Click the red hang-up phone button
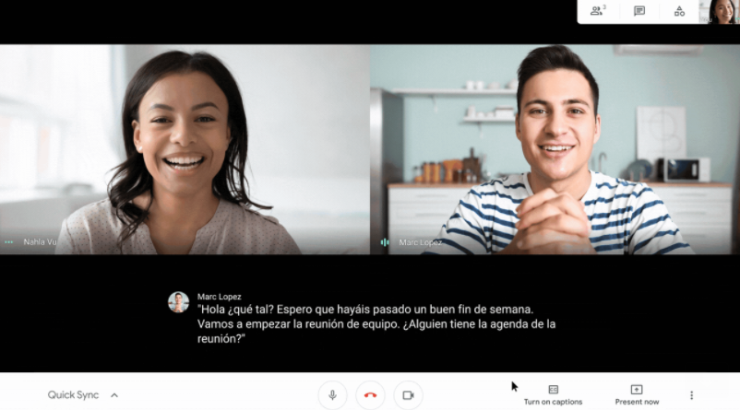This screenshot has width=740, height=410. [370, 395]
